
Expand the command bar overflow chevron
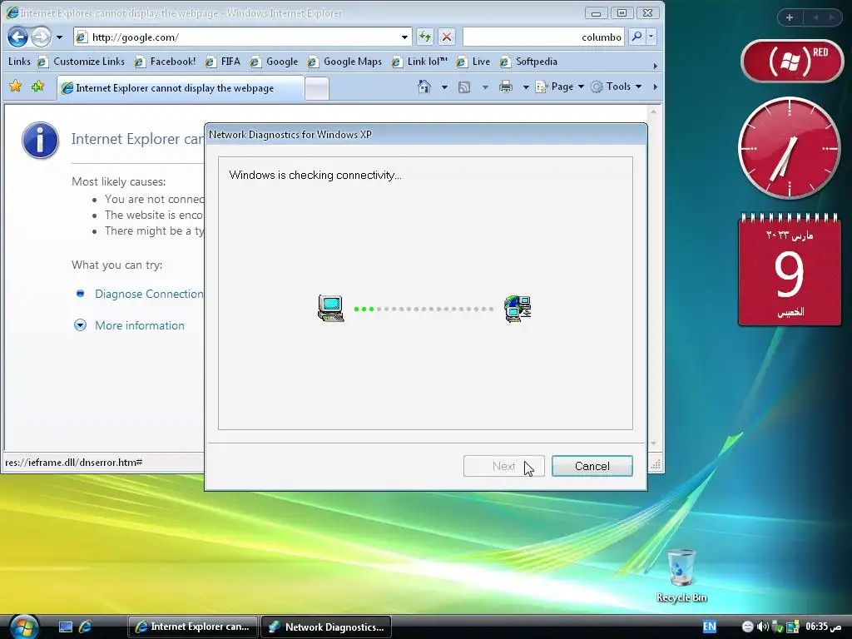coord(656,87)
